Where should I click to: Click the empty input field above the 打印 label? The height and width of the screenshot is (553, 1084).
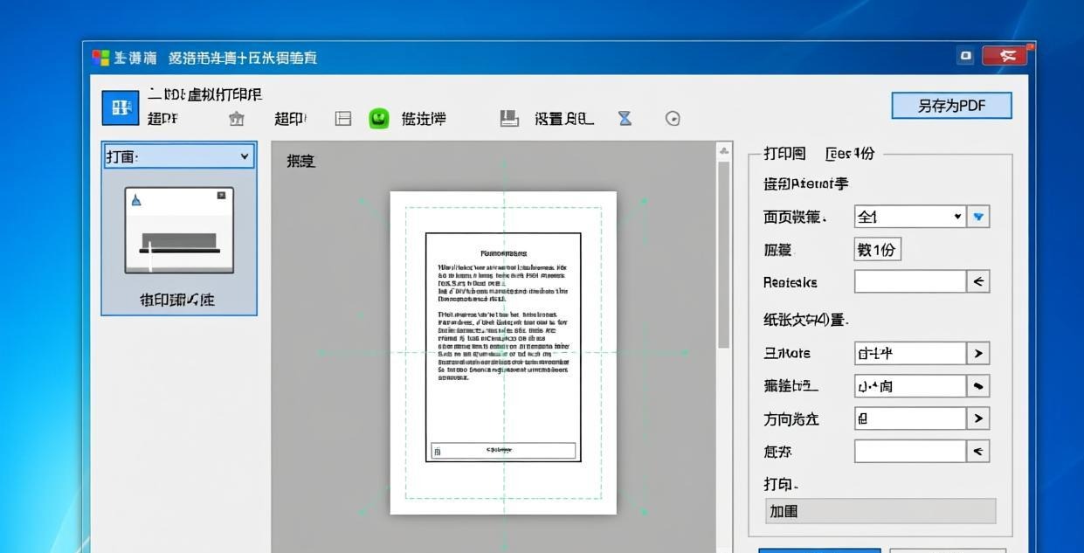[x=910, y=451]
